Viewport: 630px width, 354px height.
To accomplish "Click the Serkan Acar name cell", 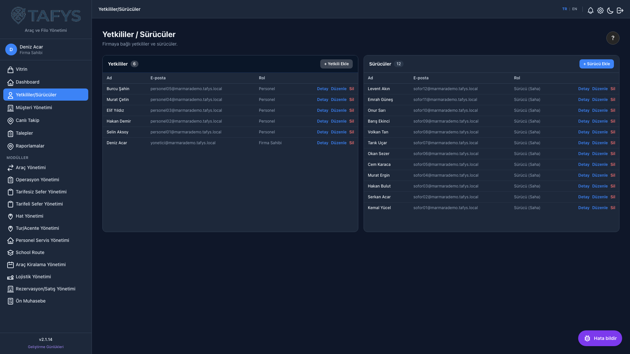I will click(x=379, y=197).
